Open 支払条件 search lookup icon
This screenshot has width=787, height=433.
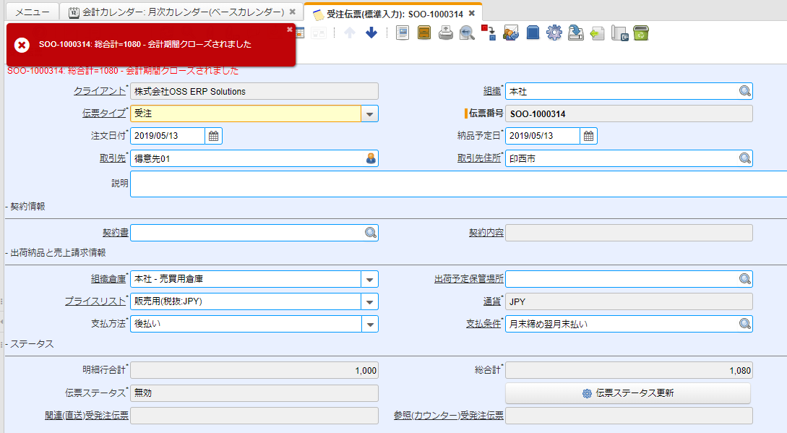[x=745, y=324]
